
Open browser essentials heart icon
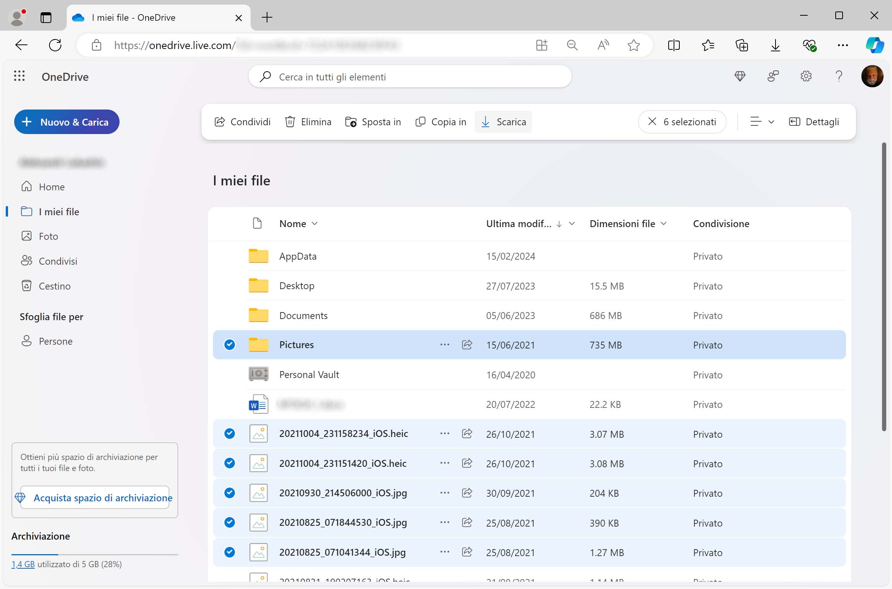(809, 45)
